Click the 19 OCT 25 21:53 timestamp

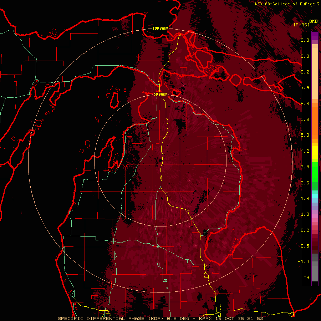tap(239, 319)
